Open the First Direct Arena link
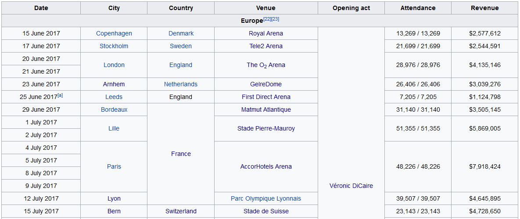The width and height of the screenshot is (520, 219). coord(266,97)
